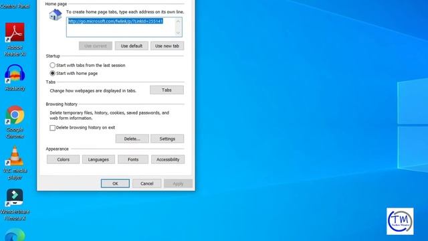Select the Control Panel desktop label

[x=15, y=6]
